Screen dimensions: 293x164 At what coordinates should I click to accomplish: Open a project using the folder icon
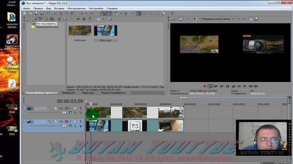click(31, 13)
